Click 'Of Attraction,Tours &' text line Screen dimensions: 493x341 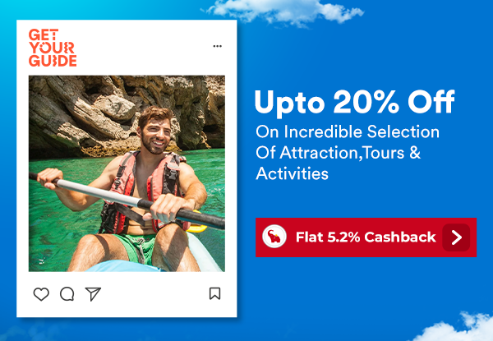pyautogui.click(x=338, y=153)
